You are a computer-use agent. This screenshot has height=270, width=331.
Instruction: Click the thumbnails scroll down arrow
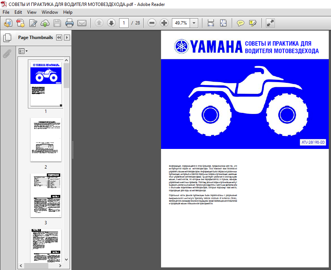66,260
